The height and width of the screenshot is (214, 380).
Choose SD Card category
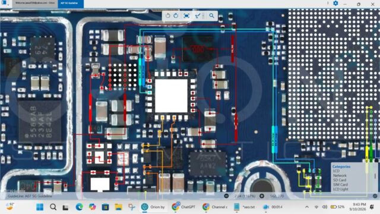pos(340,180)
